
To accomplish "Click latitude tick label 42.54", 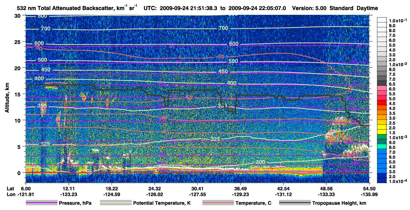I will click(283, 188).
